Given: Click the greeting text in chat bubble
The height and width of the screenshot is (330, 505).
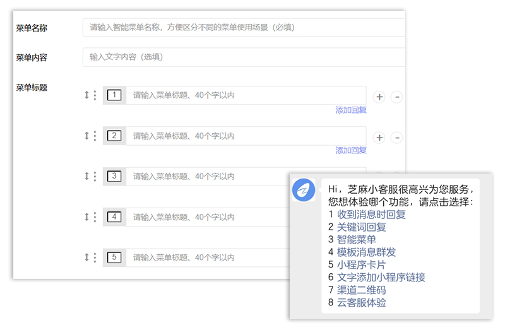Looking at the screenshot, I should (401, 196).
